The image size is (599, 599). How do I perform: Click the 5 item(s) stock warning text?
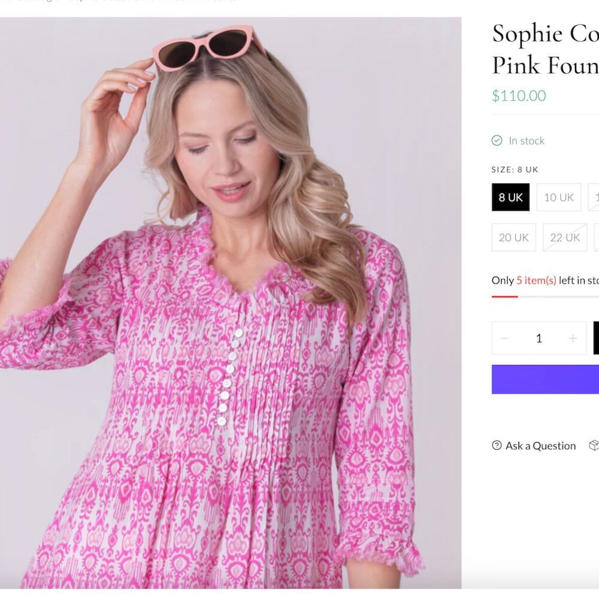pos(537,280)
